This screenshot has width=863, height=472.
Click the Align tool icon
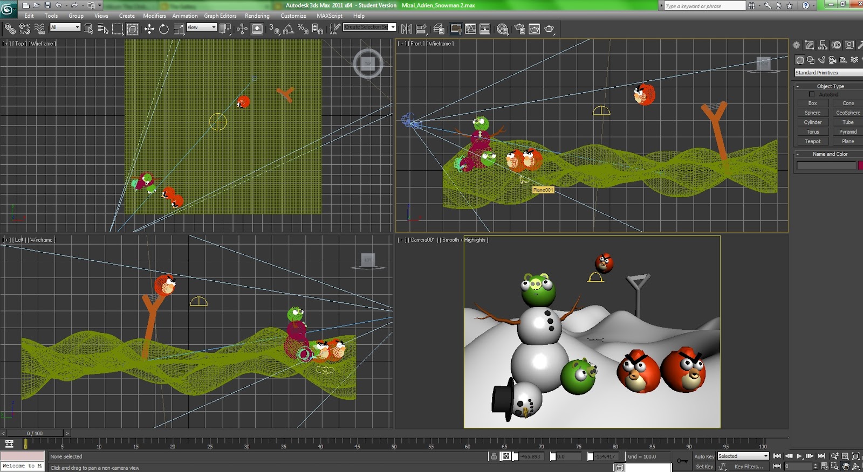pyautogui.click(x=421, y=29)
